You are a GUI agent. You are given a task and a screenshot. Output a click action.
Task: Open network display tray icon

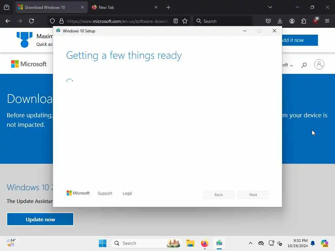tap(271, 243)
